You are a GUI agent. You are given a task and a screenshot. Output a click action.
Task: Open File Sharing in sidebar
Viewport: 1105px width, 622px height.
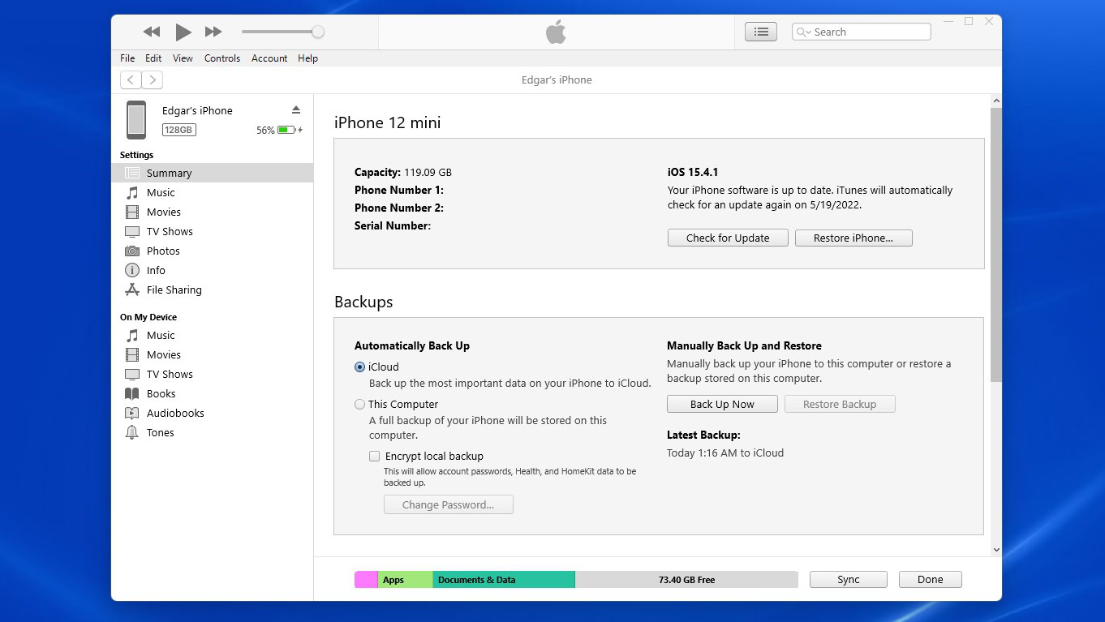click(x=174, y=290)
